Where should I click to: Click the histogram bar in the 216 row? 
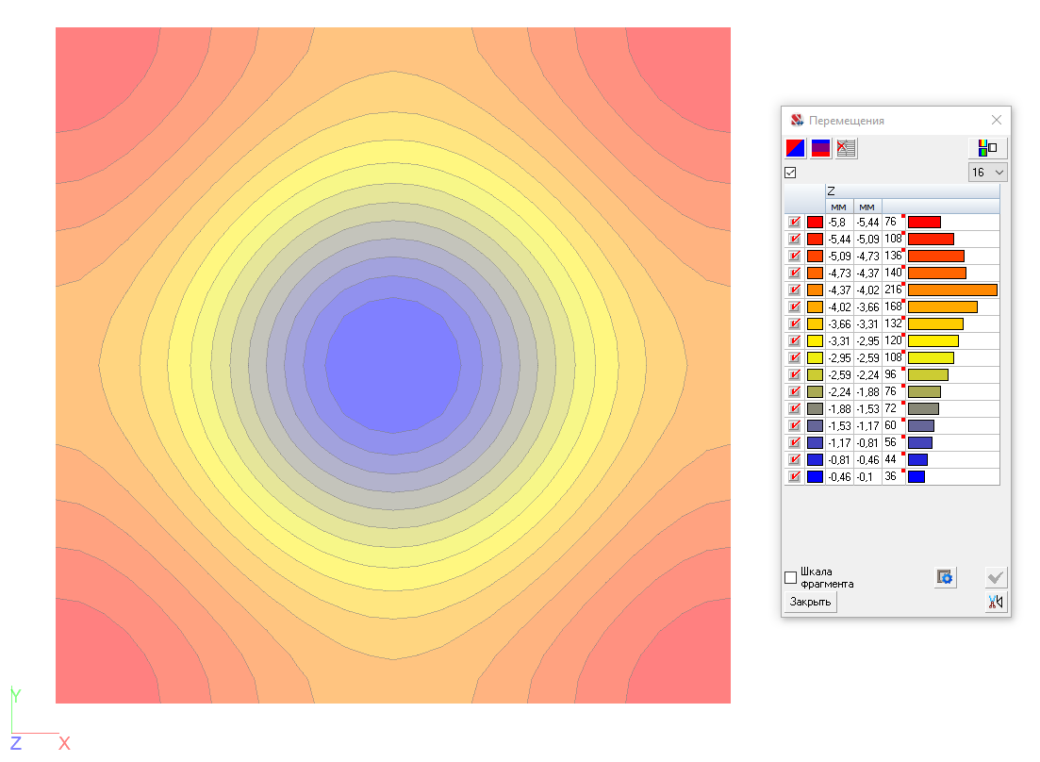(x=952, y=290)
